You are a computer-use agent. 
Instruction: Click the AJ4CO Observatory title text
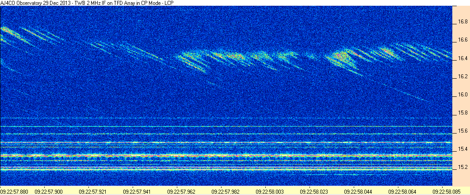coord(88,3)
